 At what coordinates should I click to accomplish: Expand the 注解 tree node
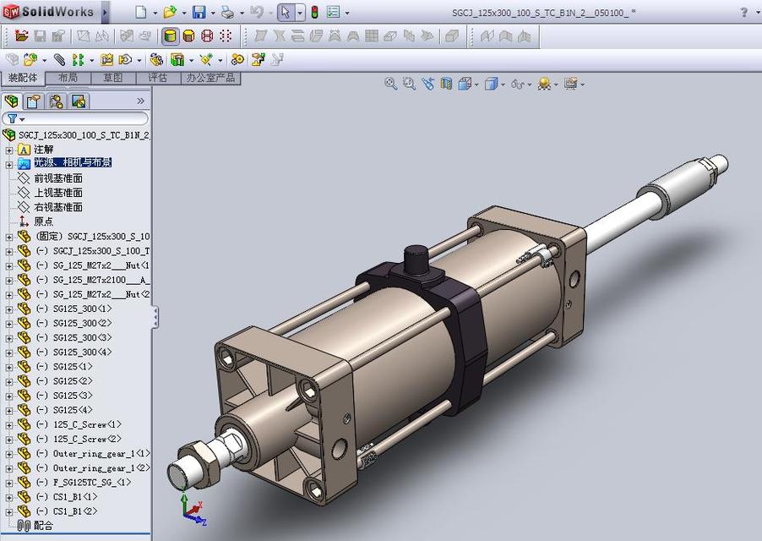coord(9,150)
